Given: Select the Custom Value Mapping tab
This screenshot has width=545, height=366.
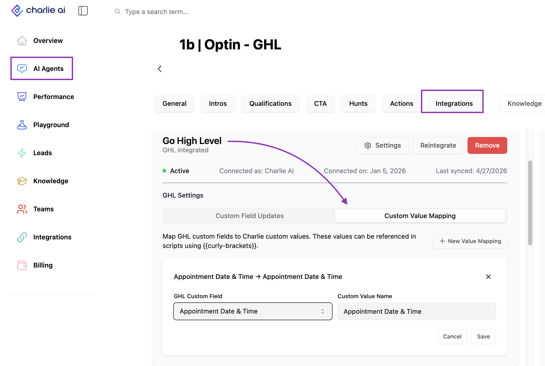Looking at the screenshot, I should 420,216.
